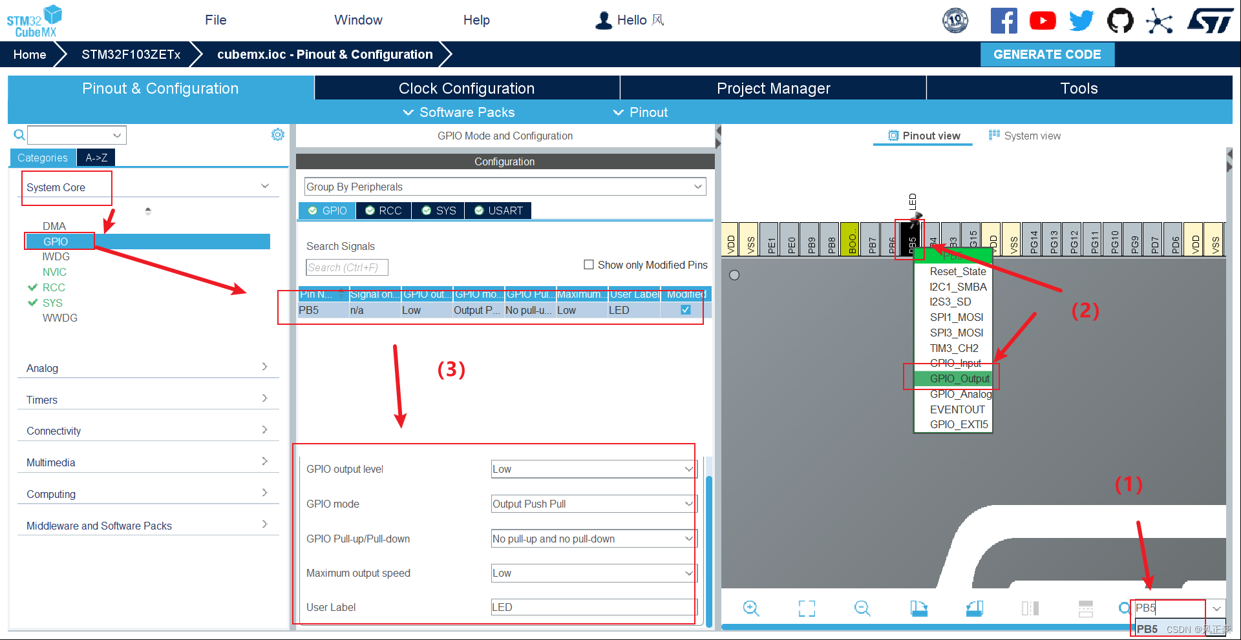
Task: Enable Show only Modified Pins checkbox
Action: coord(589,265)
